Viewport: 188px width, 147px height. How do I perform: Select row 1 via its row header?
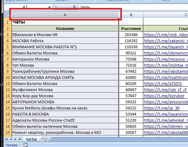pos(8,22)
